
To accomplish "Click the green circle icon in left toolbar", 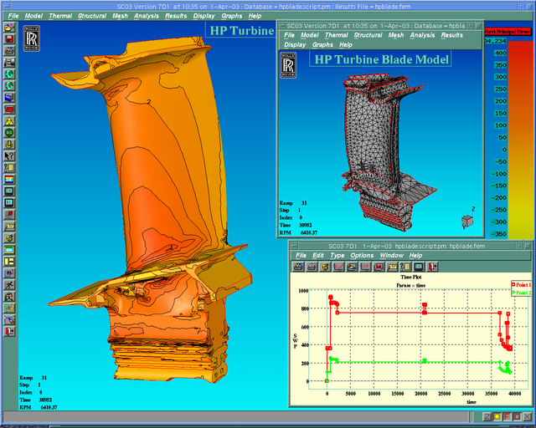I will click(x=8, y=132).
